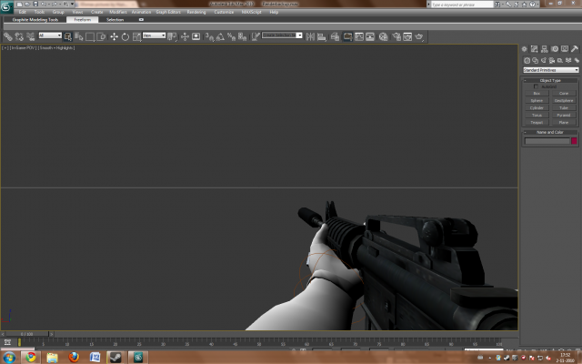Click the Use Pivot Point Center icon
The width and height of the screenshot is (582, 364).
pyautogui.click(x=172, y=36)
